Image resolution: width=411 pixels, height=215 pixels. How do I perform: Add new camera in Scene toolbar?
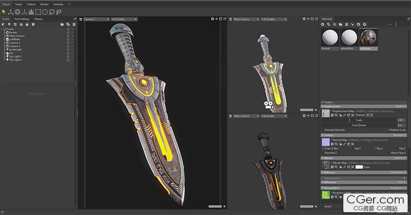click(15, 24)
